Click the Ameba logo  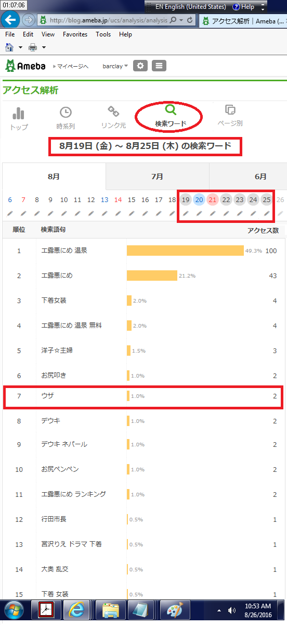pos(25,66)
